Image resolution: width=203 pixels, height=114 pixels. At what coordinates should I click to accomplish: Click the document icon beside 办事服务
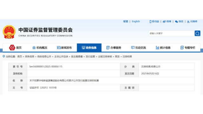[108, 48]
